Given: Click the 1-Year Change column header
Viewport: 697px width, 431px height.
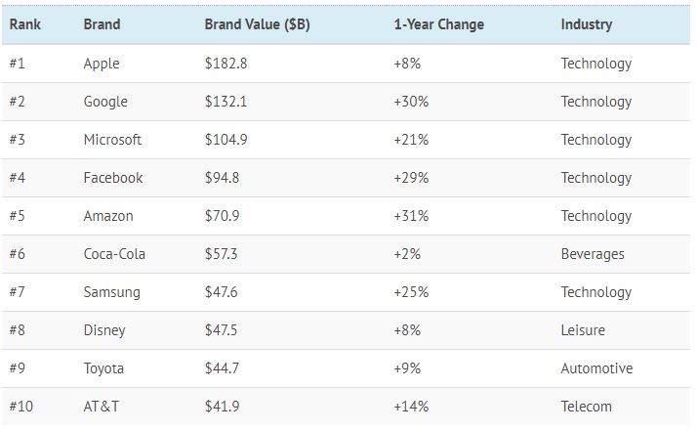Looking at the screenshot, I should tap(438, 24).
